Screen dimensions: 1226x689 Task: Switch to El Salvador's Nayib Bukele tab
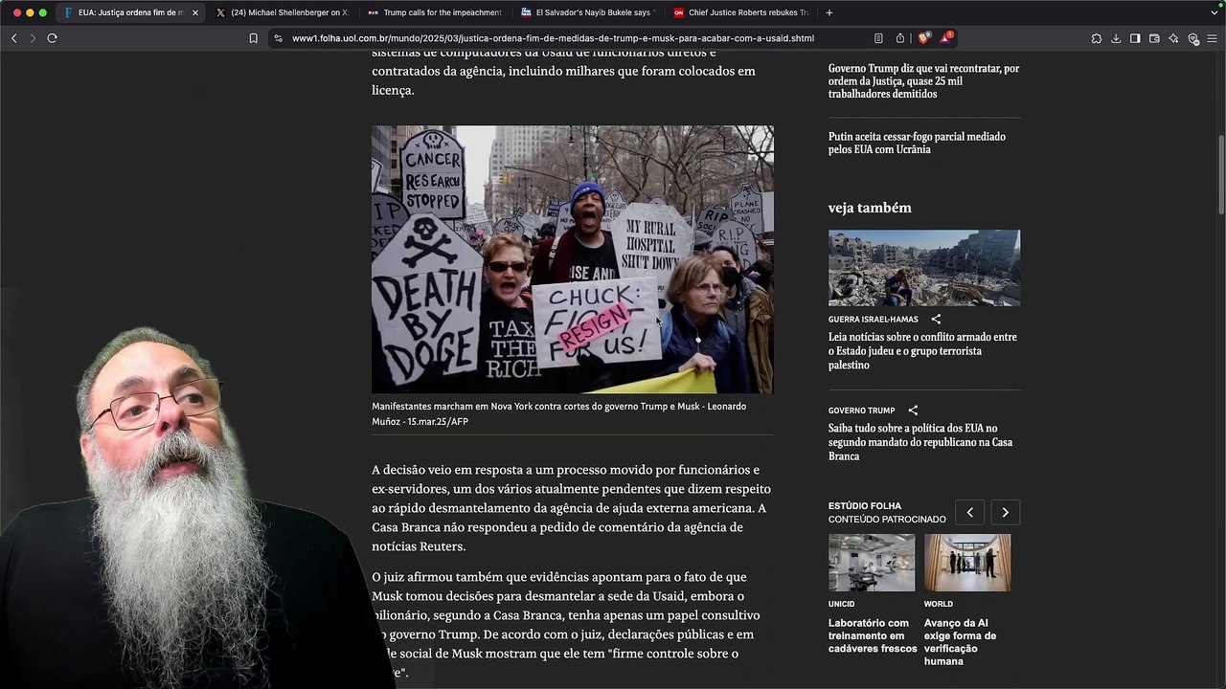(x=588, y=12)
